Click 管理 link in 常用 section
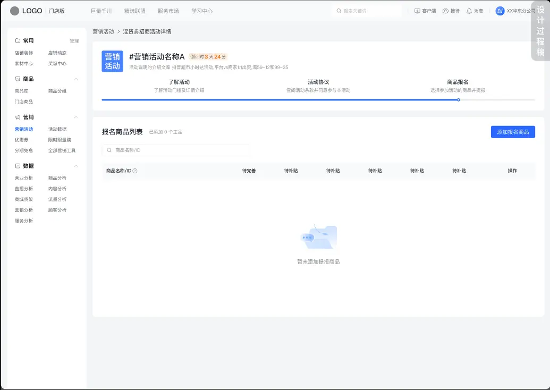This screenshot has width=550, height=390. (x=74, y=41)
